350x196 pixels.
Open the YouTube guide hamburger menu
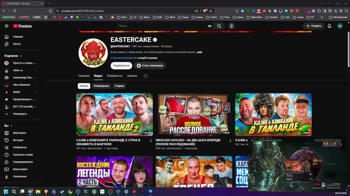click(7, 26)
